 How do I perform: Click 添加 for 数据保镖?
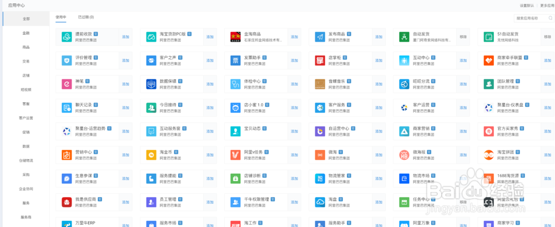(x=210, y=84)
